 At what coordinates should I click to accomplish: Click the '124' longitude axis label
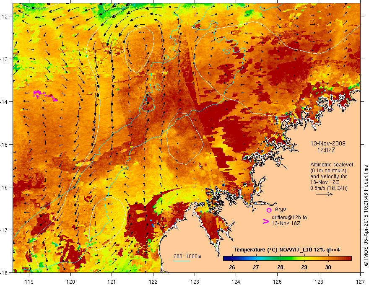[236, 282]
